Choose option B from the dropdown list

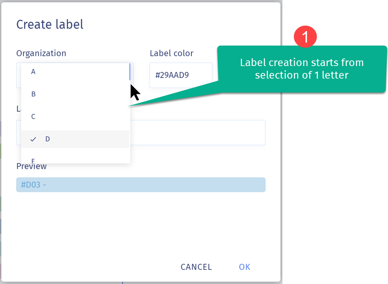pyautogui.click(x=75, y=94)
